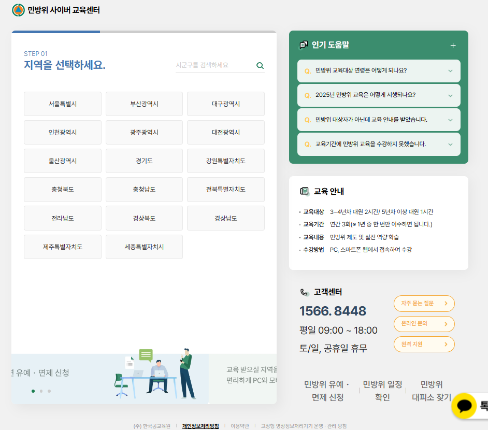Select the first carousel dot indicator
Screen dimensions: 488x430
click(x=33, y=391)
